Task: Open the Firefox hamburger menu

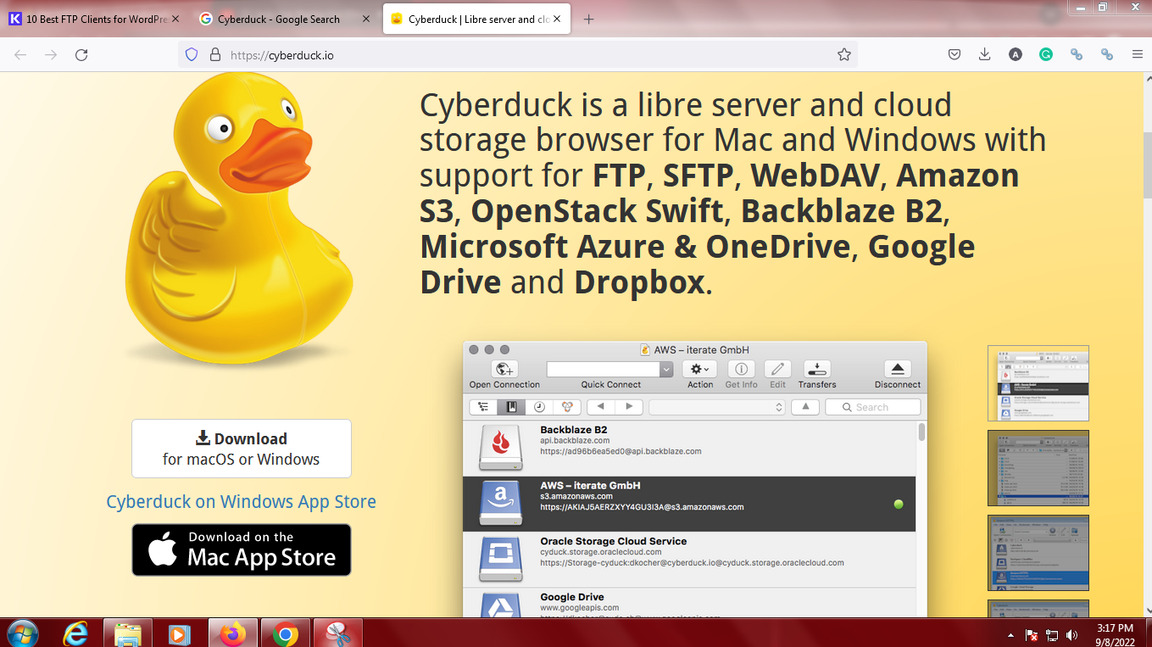Action: pos(1137,54)
